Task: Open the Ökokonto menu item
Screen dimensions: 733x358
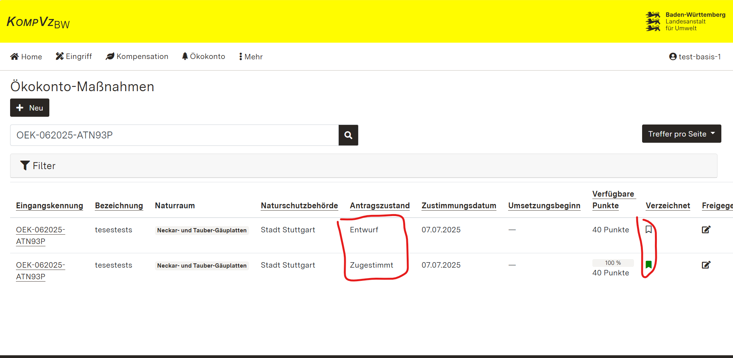Action: click(x=204, y=57)
